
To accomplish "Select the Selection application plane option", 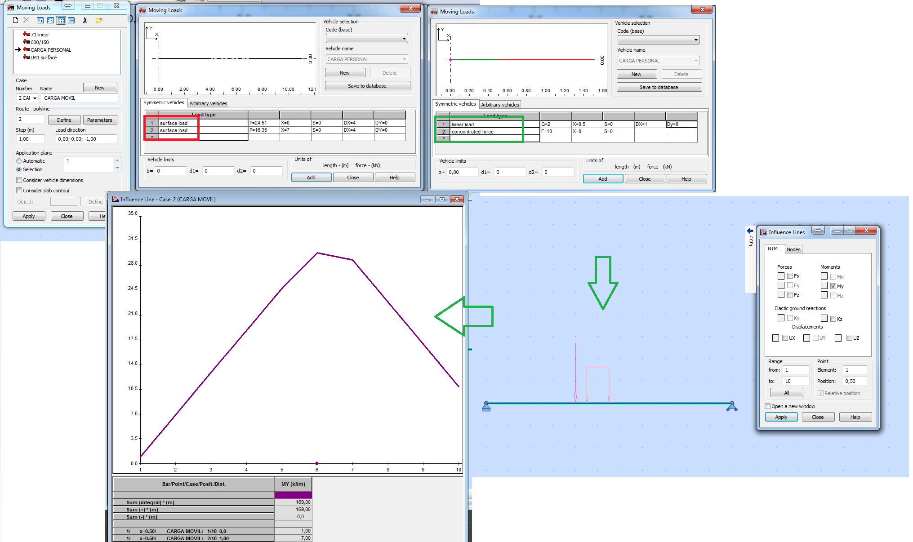I will click(19, 169).
